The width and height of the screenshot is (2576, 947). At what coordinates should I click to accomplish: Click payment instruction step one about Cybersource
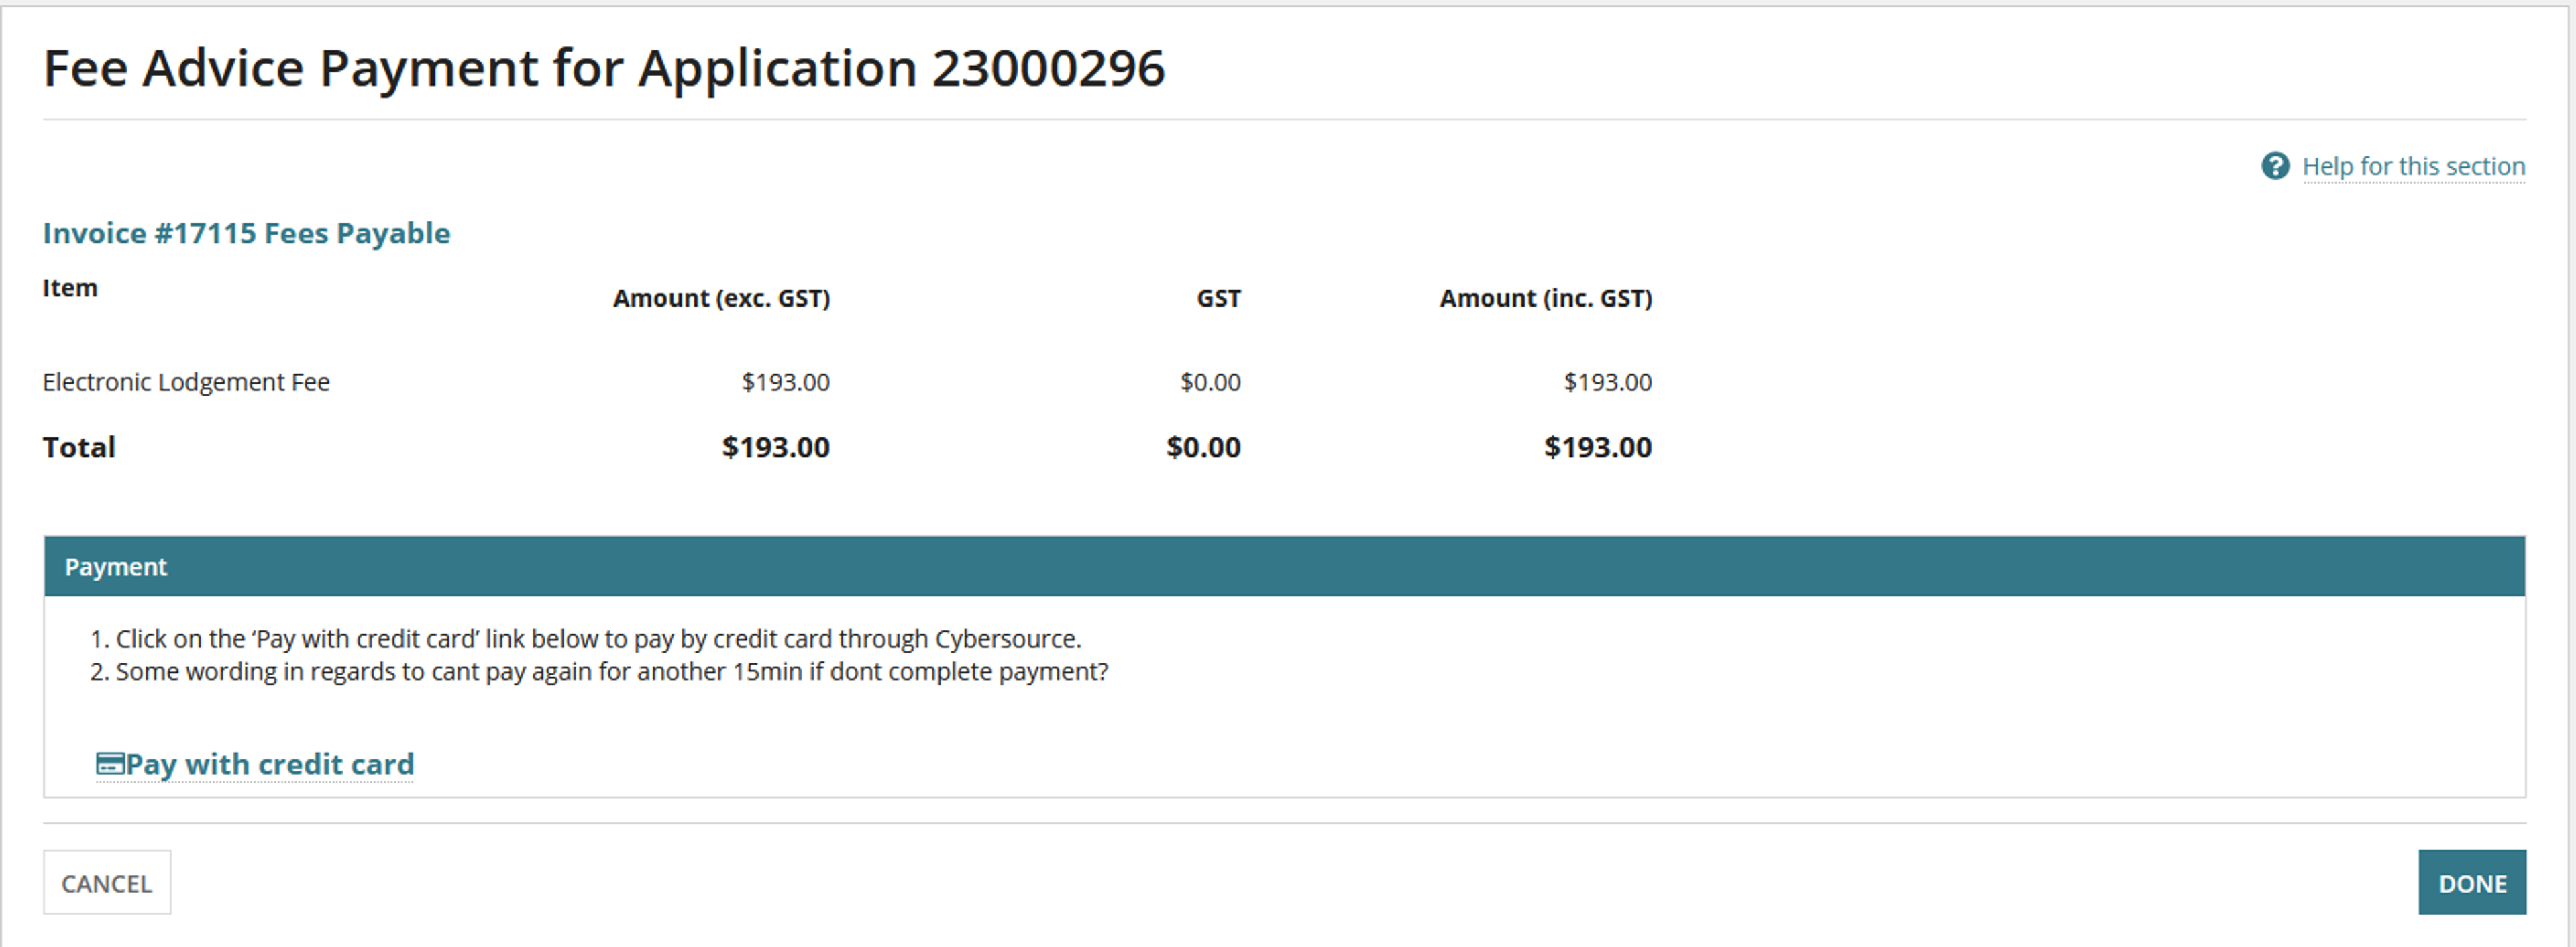[586, 639]
